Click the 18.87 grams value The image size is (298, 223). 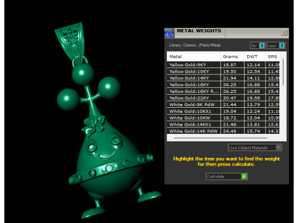tap(230, 64)
